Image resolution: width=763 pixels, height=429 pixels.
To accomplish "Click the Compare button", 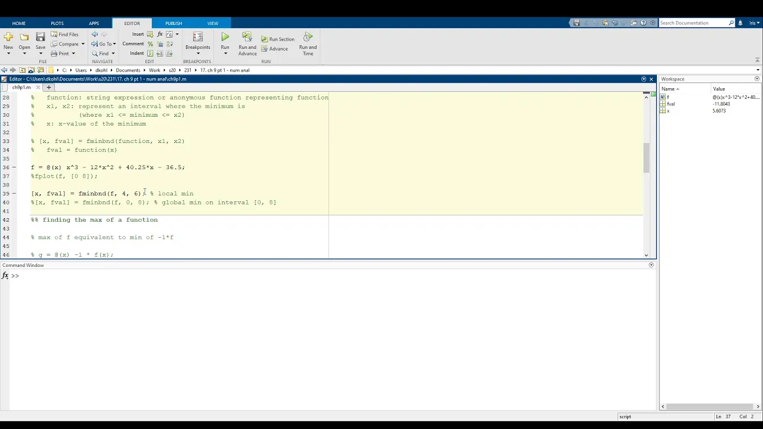I will click(x=64, y=44).
